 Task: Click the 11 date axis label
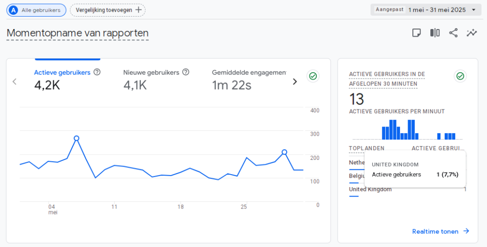pyautogui.click(x=114, y=207)
